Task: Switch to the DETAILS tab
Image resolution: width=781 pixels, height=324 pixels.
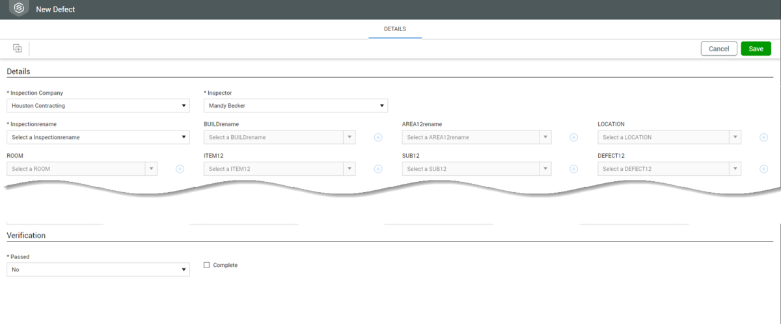Action: [395, 29]
